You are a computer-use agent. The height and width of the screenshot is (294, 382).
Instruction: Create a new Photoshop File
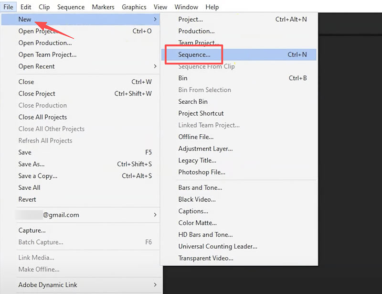pos(201,172)
